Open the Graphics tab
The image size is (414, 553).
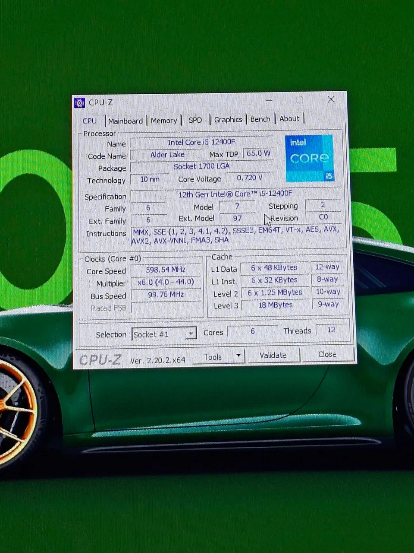coord(228,120)
